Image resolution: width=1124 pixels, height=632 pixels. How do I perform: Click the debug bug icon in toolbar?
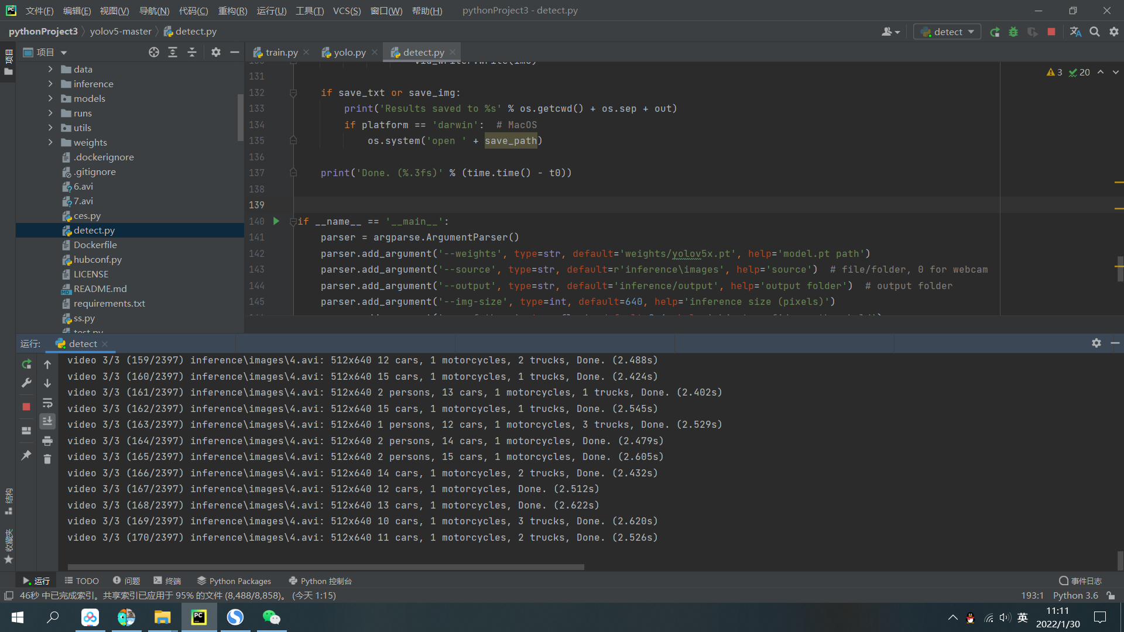click(1013, 32)
